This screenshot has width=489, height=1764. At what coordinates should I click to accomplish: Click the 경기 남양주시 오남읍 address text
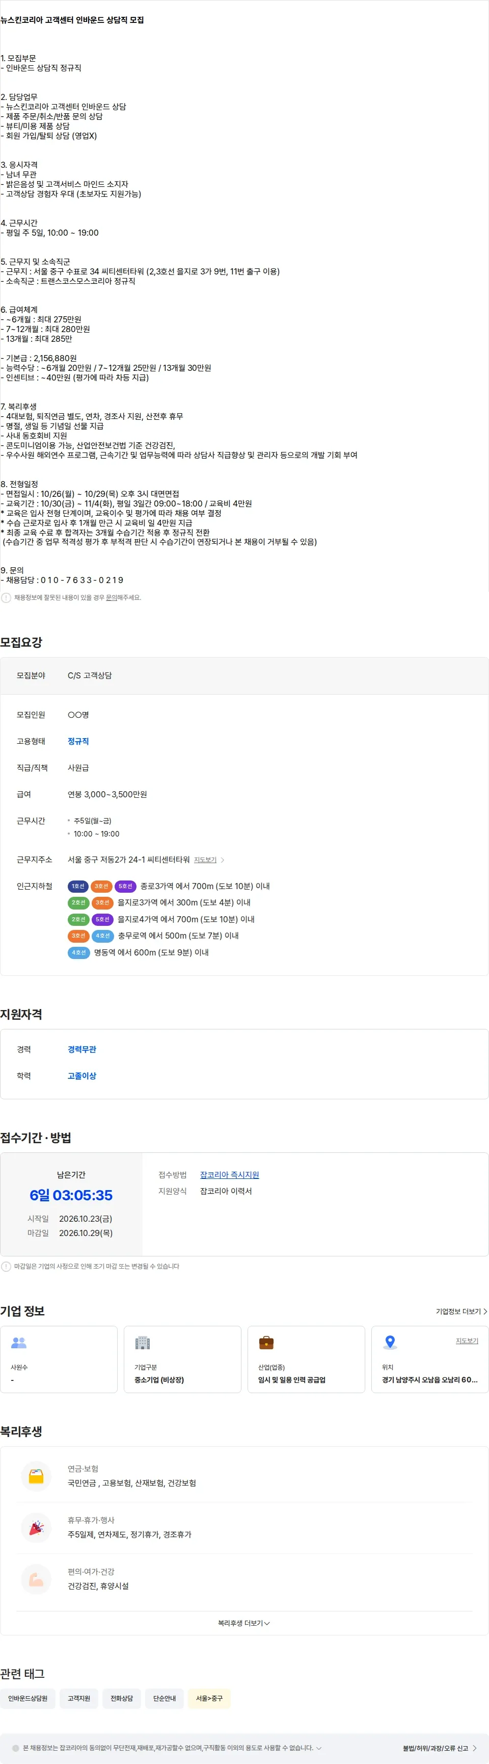coord(429,1380)
